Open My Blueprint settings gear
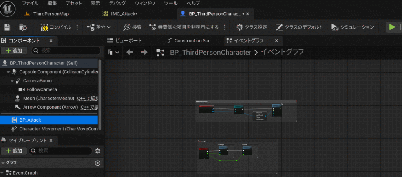The width and height of the screenshot is (402, 177). pyautogui.click(x=97, y=151)
